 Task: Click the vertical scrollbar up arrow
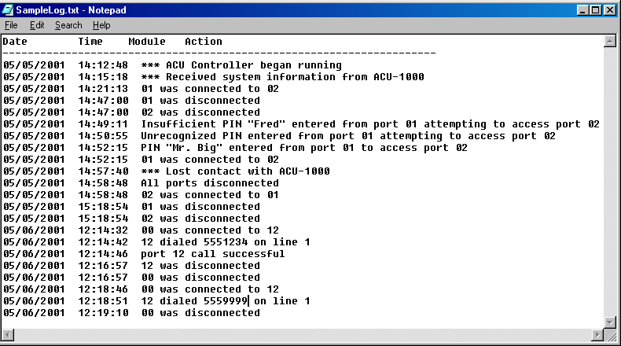(x=611, y=41)
